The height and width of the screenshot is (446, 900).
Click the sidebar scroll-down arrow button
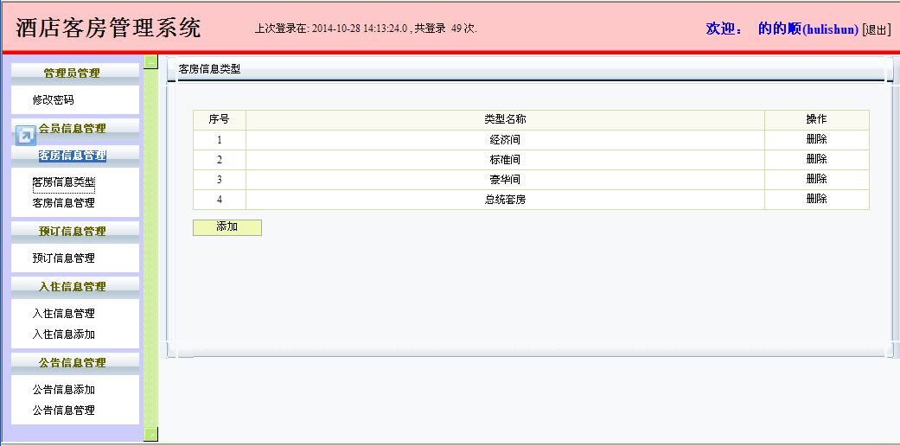tap(151, 434)
